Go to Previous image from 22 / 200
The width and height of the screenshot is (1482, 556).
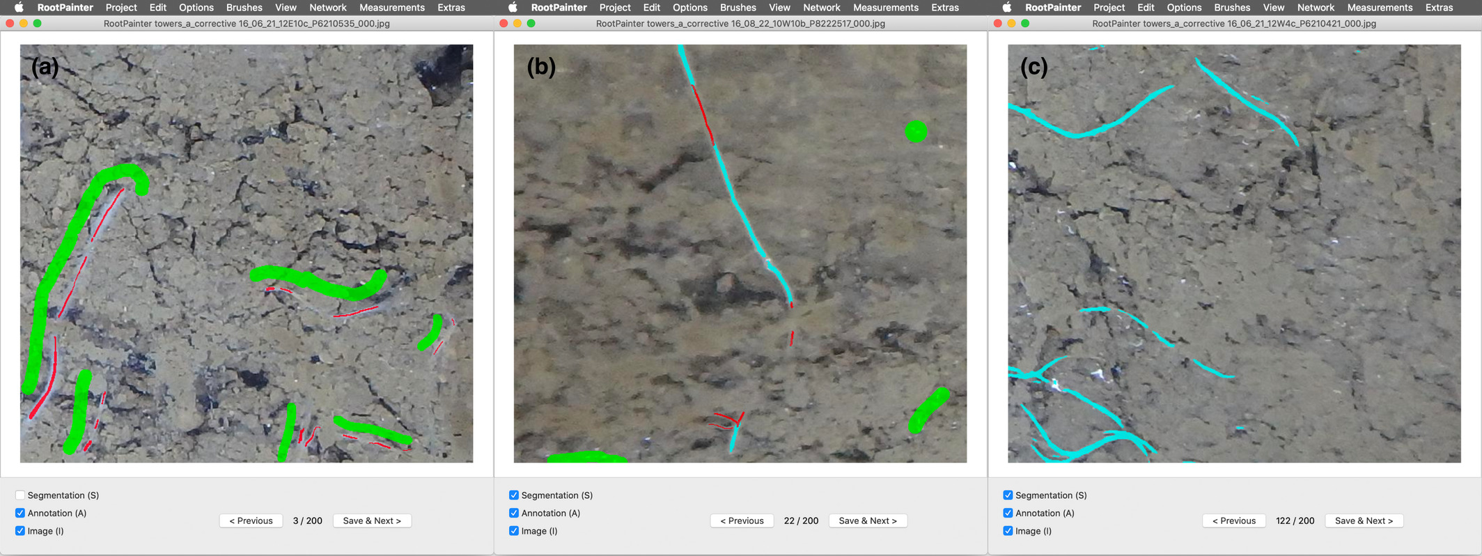pos(742,521)
